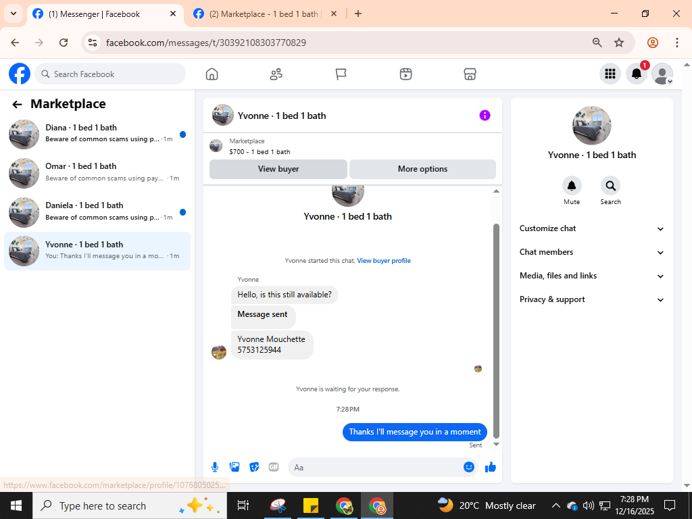This screenshot has height=519, width=692.
Task: View site information icon in address bar
Action: click(x=92, y=43)
